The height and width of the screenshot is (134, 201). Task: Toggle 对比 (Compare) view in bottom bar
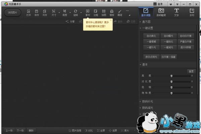tap(89, 130)
